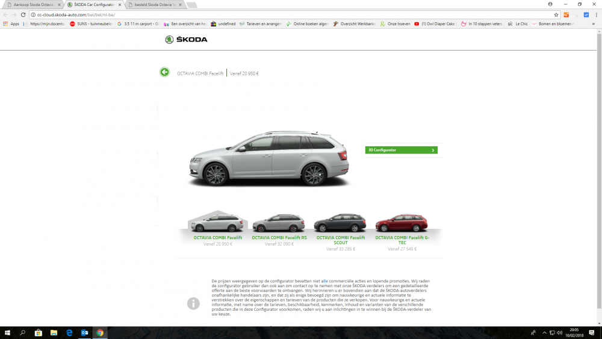Open the Action Center notifications
602x339 pixels.
(592, 333)
